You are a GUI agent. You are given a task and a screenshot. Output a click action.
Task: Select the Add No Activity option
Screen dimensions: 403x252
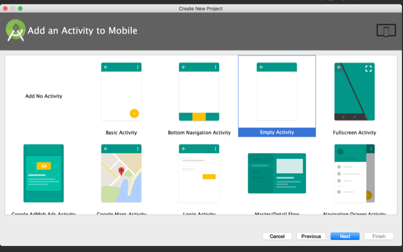43,96
